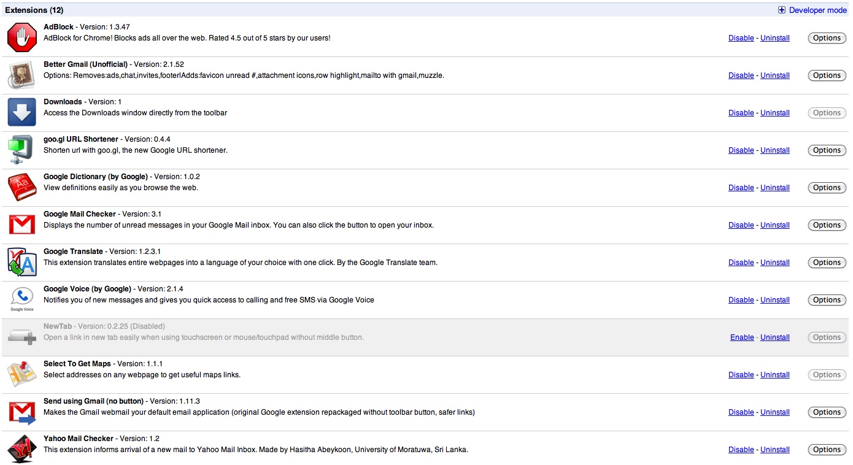
Task: Uninstall Google Mail Checker
Action: (x=775, y=225)
